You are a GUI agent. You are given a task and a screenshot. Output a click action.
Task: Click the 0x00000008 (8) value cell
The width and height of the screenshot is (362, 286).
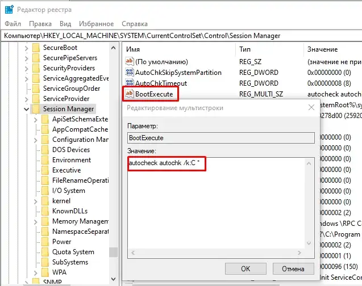(x=329, y=83)
